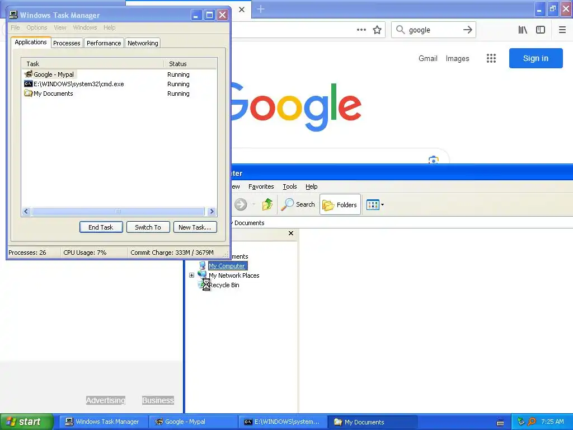The height and width of the screenshot is (430, 573).
Task: Click the folder icon of My Documents task
Action: [x=28, y=94]
